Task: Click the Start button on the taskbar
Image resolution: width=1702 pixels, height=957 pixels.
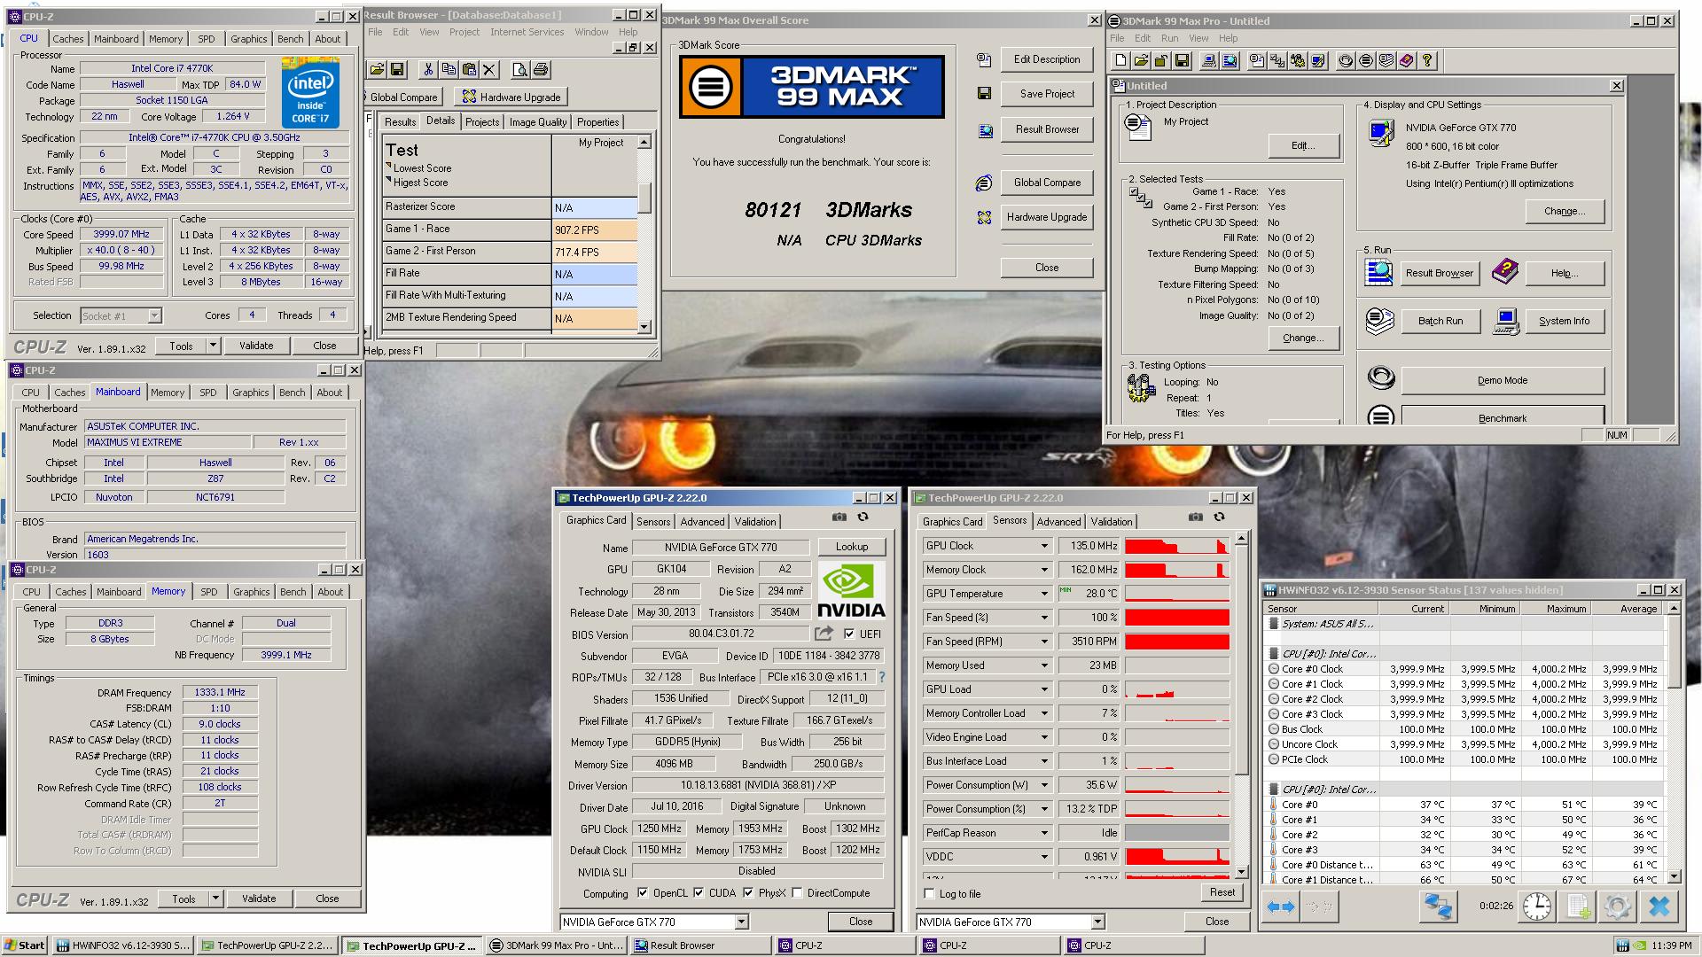Action: point(24,945)
